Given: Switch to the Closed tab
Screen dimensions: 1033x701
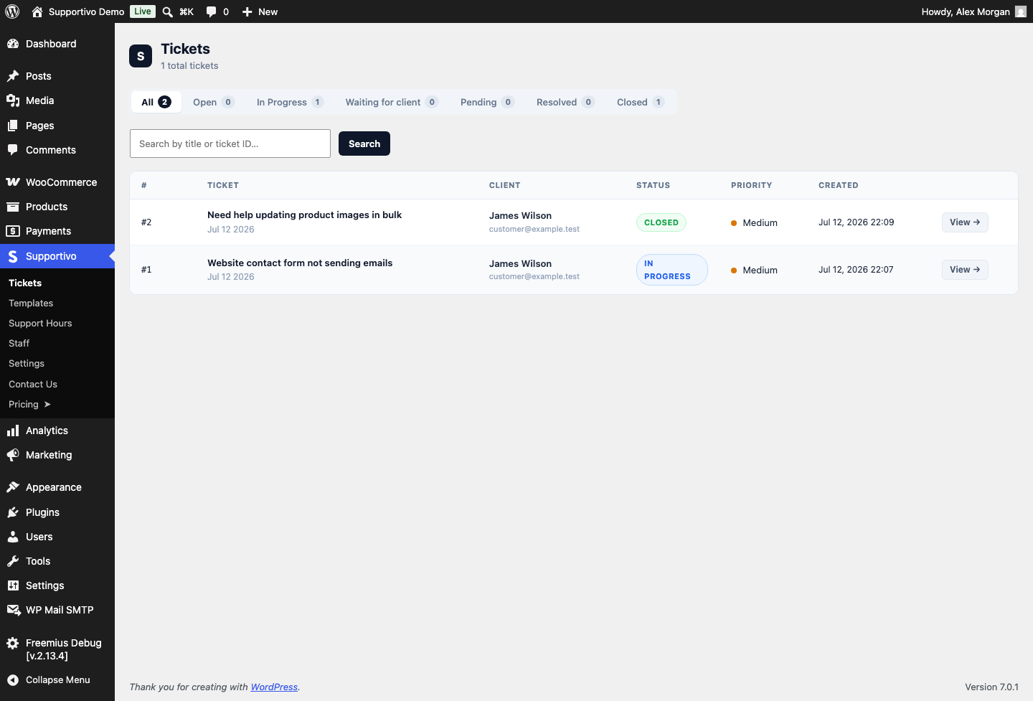Looking at the screenshot, I should click(x=641, y=102).
